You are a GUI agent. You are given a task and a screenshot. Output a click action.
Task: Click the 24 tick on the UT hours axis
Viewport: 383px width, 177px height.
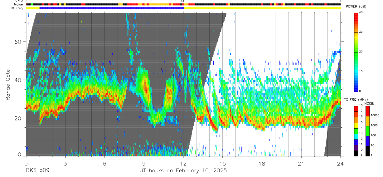pyautogui.click(x=341, y=164)
